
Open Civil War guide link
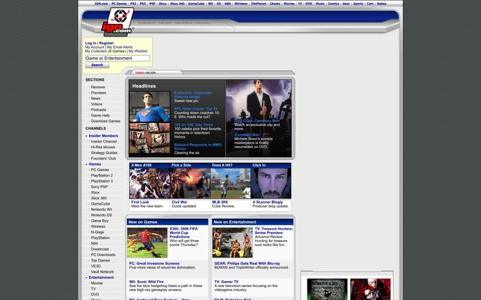(x=179, y=202)
